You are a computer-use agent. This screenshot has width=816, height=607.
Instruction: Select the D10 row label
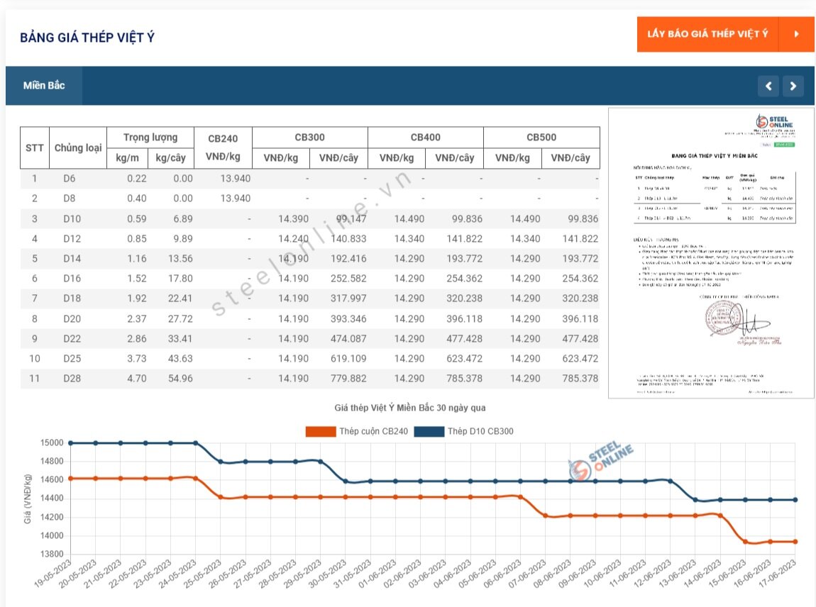pos(72,219)
